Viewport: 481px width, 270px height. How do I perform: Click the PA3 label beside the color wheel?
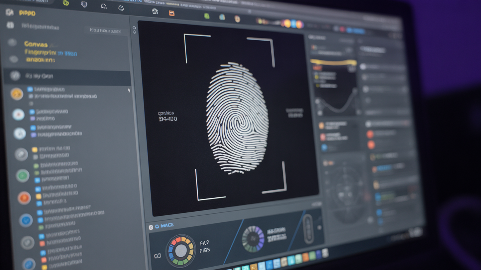coord(205,243)
